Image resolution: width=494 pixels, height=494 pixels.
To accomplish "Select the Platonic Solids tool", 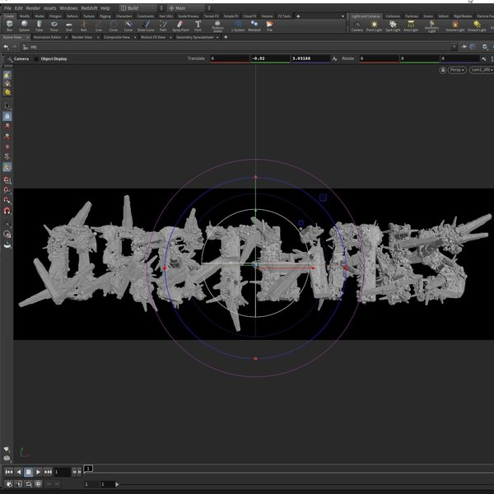I will (x=217, y=26).
